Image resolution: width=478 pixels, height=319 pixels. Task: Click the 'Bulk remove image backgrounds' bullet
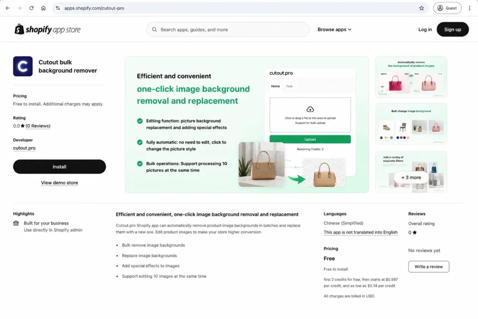pos(153,245)
